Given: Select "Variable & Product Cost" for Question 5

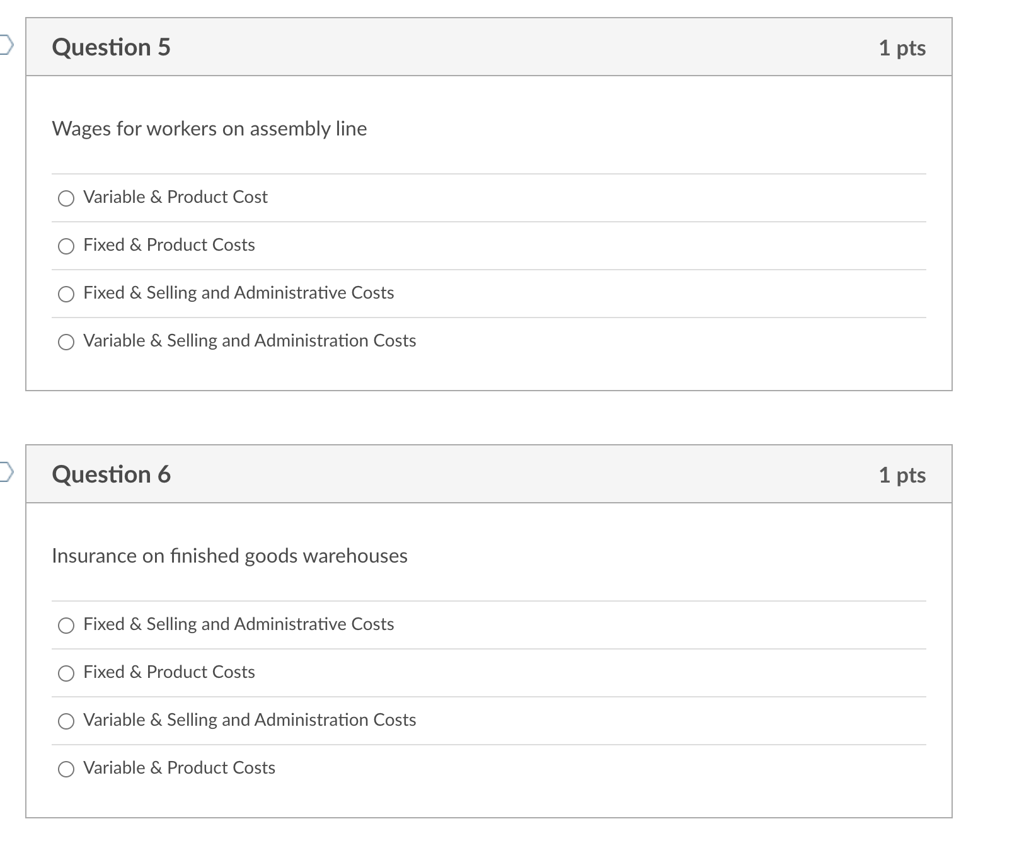Looking at the screenshot, I should [66, 198].
